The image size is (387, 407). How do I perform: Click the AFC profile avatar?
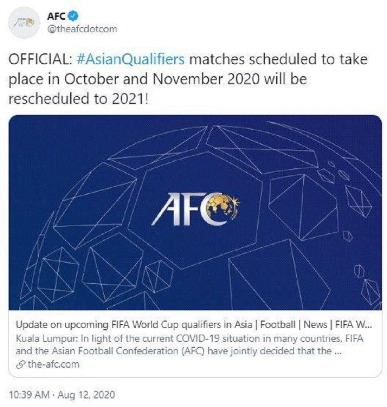23,22
